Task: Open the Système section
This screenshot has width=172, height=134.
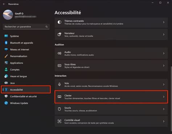Action: coord(15,36)
